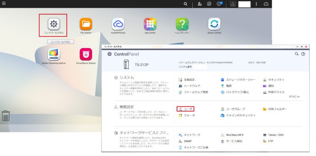Open 外部デバイス settings
The width and height of the screenshot is (316, 156).
[x=274, y=92]
